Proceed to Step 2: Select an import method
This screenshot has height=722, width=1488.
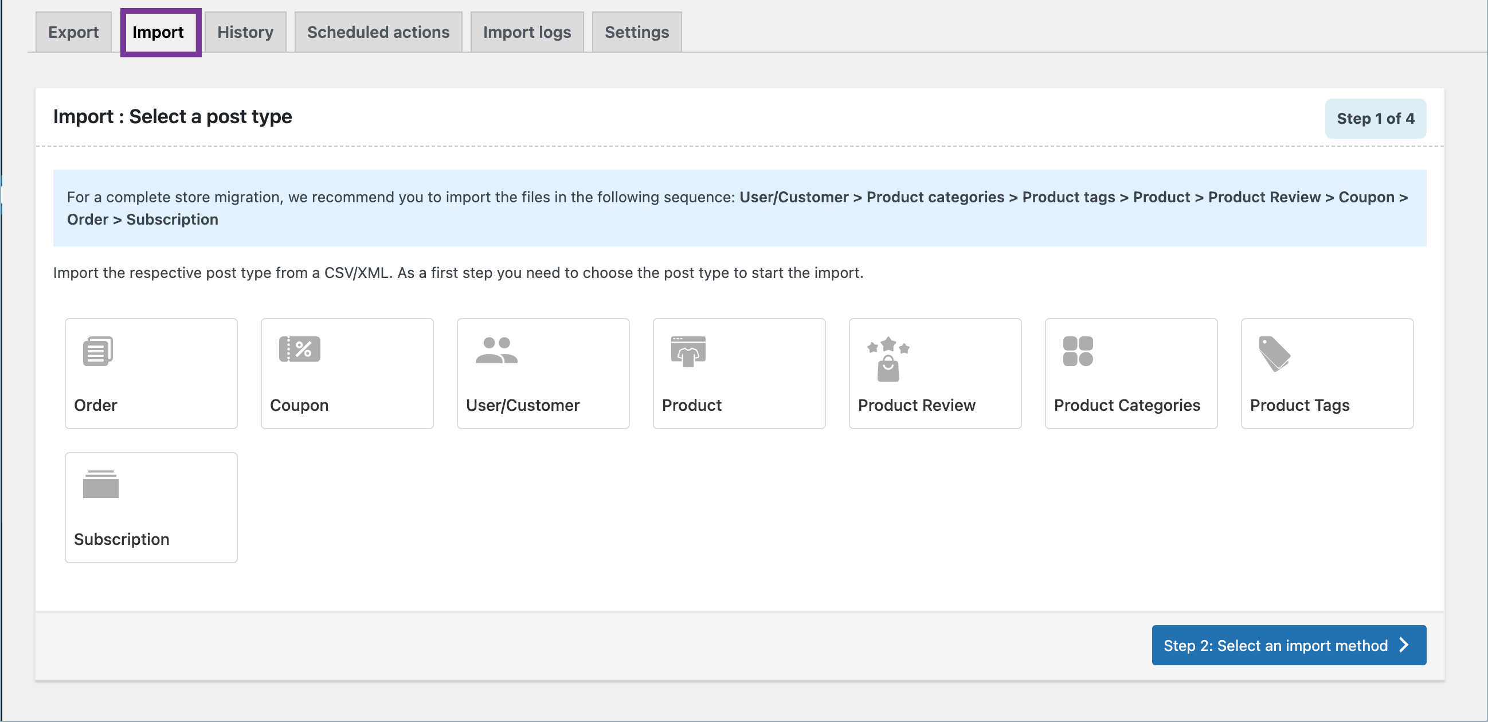1275,645
